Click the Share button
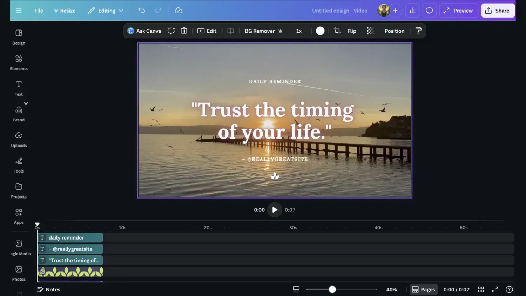The image size is (526, 296). click(498, 11)
